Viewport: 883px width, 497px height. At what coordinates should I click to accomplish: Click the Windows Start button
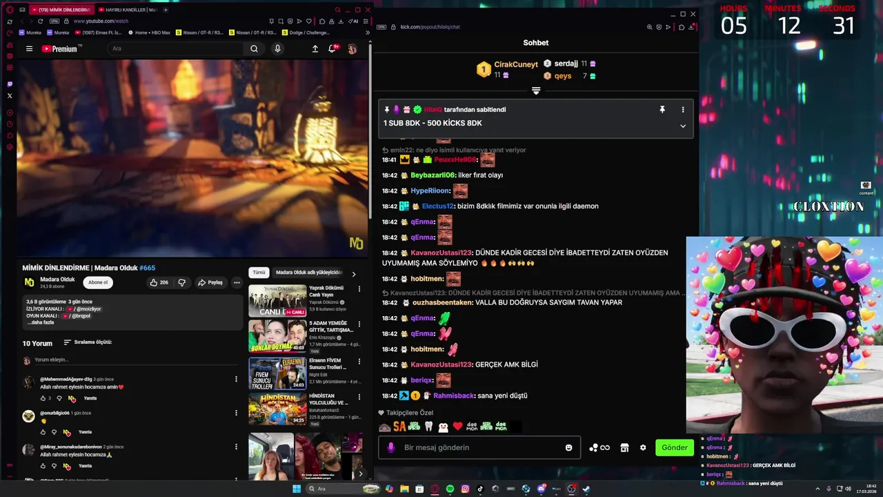click(x=297, y=489)
